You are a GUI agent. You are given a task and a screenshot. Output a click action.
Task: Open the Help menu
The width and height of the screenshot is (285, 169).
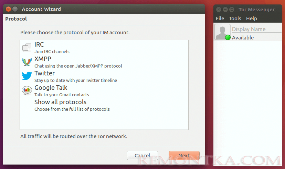[x=251, y=19]
